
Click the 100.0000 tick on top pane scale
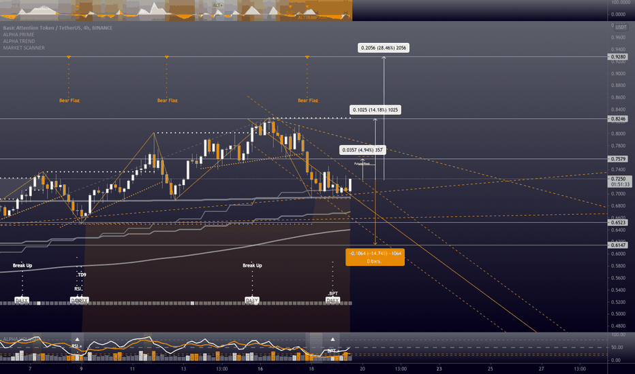pos(619,3)
